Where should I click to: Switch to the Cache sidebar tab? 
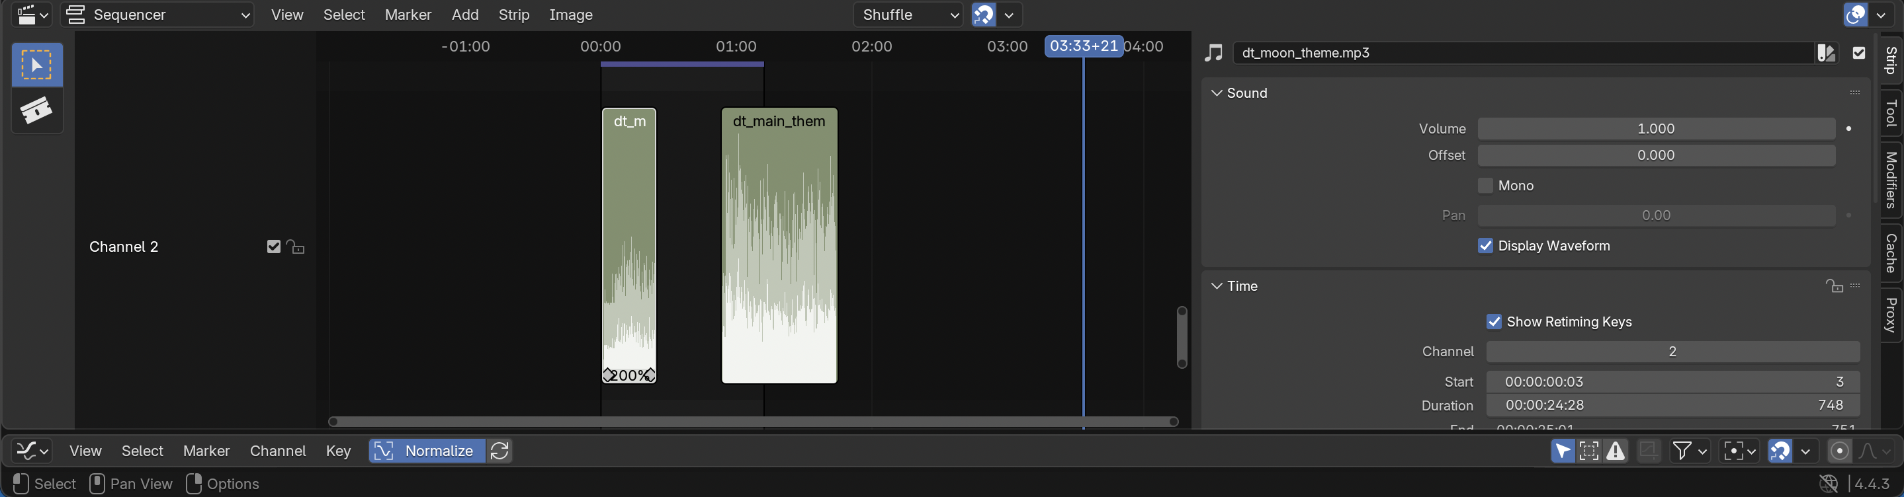pyautogui.click(x=1891, y=252)
